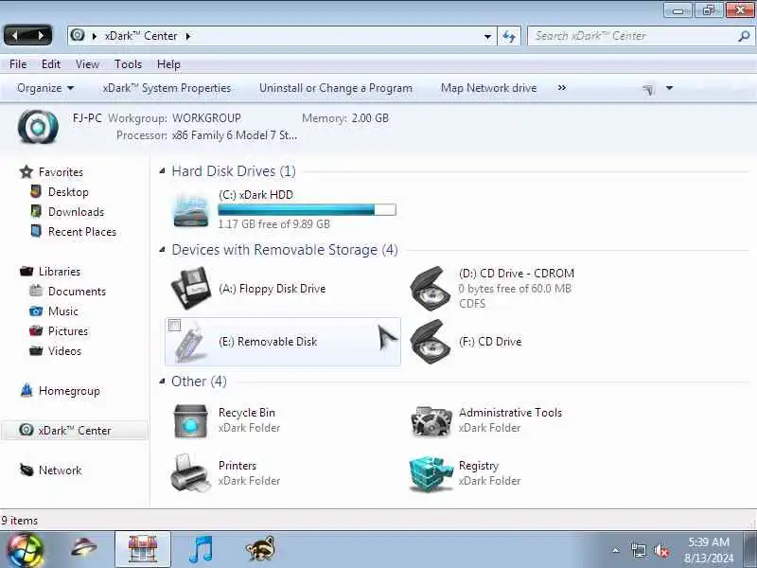Show more toolbar commands chevron
Screen dimensions: 757x568
click(562, 88)
